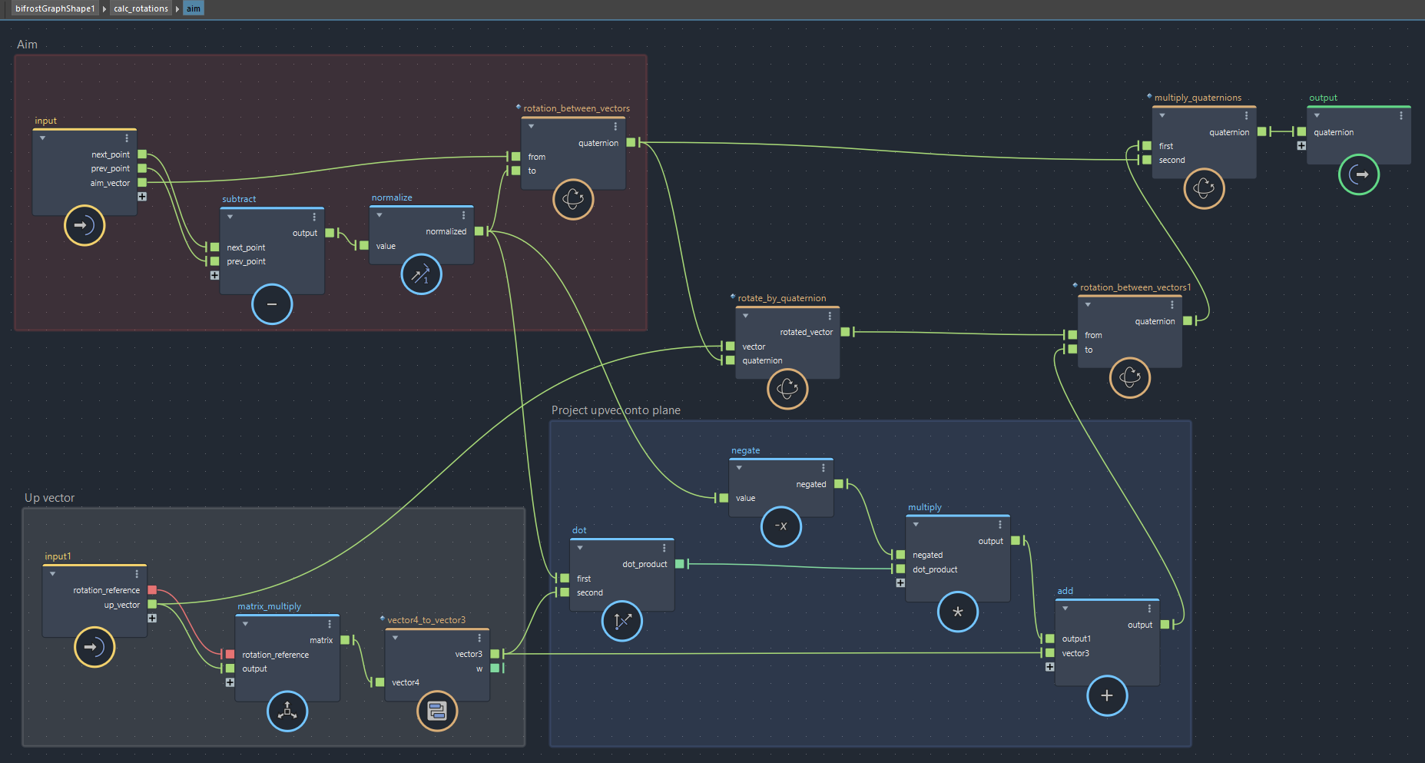Click the matrix_multiply node icon
Viewport: 1425px width, 763px height.
pos(287,712)
